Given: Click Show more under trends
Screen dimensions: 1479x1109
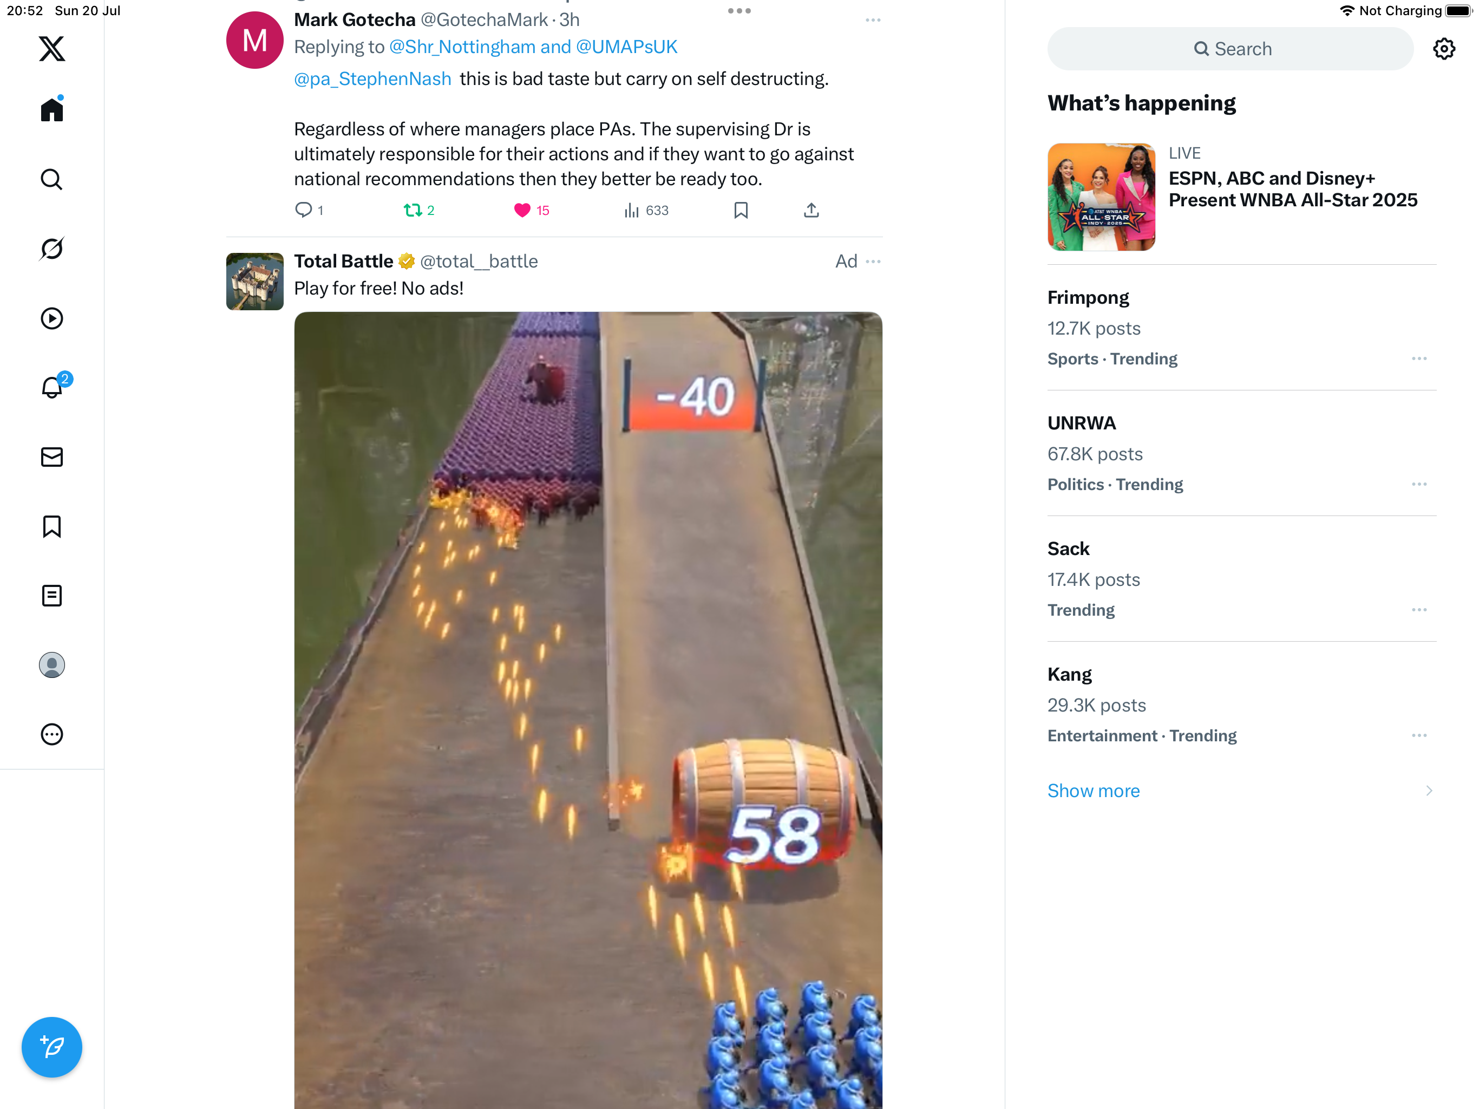Looking at the screenshot, I should pos(1093,791).
